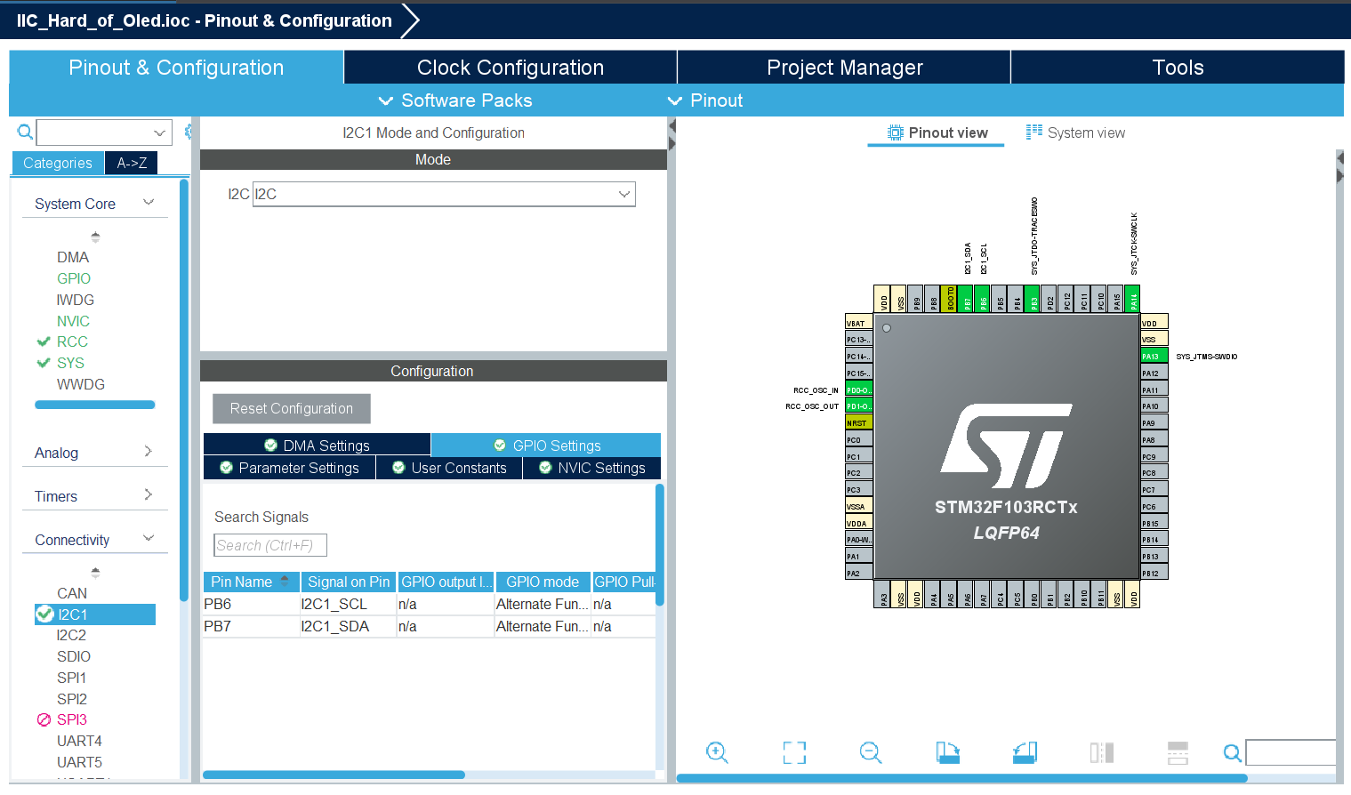Click the pinout pin search field
Viewport: 1351px width, 795px height.
1291,752
